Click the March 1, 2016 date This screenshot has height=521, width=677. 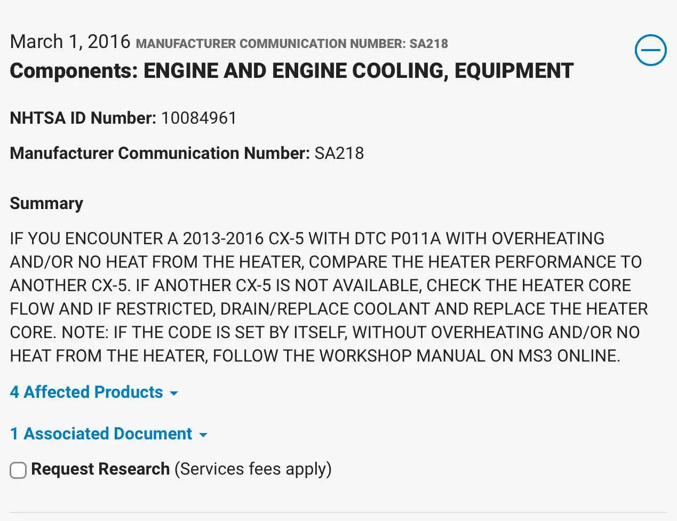pos(70,42)
